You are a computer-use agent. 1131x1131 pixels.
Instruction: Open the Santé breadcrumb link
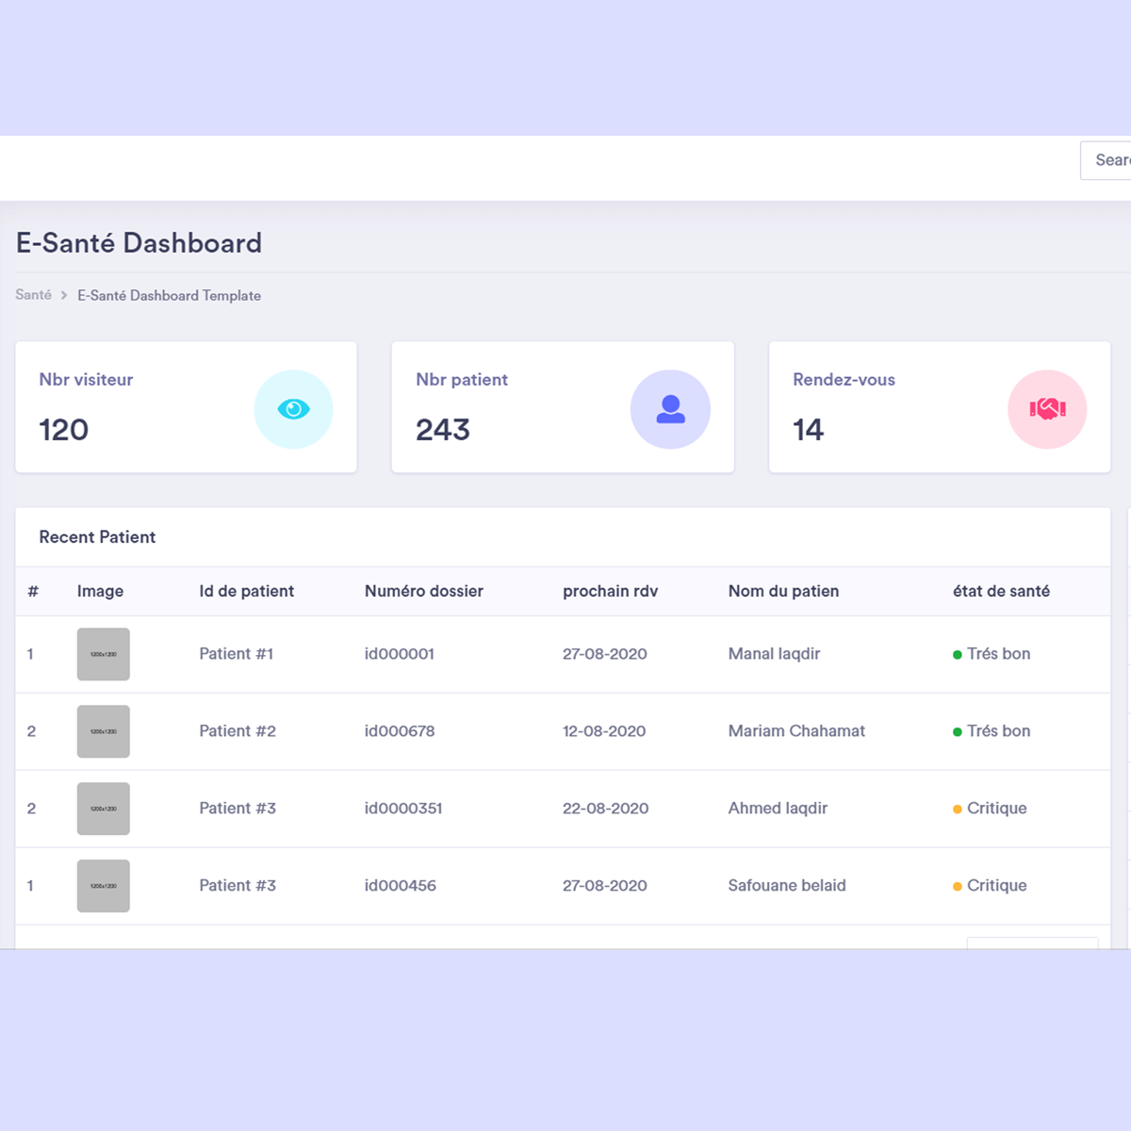pos(33,295)
